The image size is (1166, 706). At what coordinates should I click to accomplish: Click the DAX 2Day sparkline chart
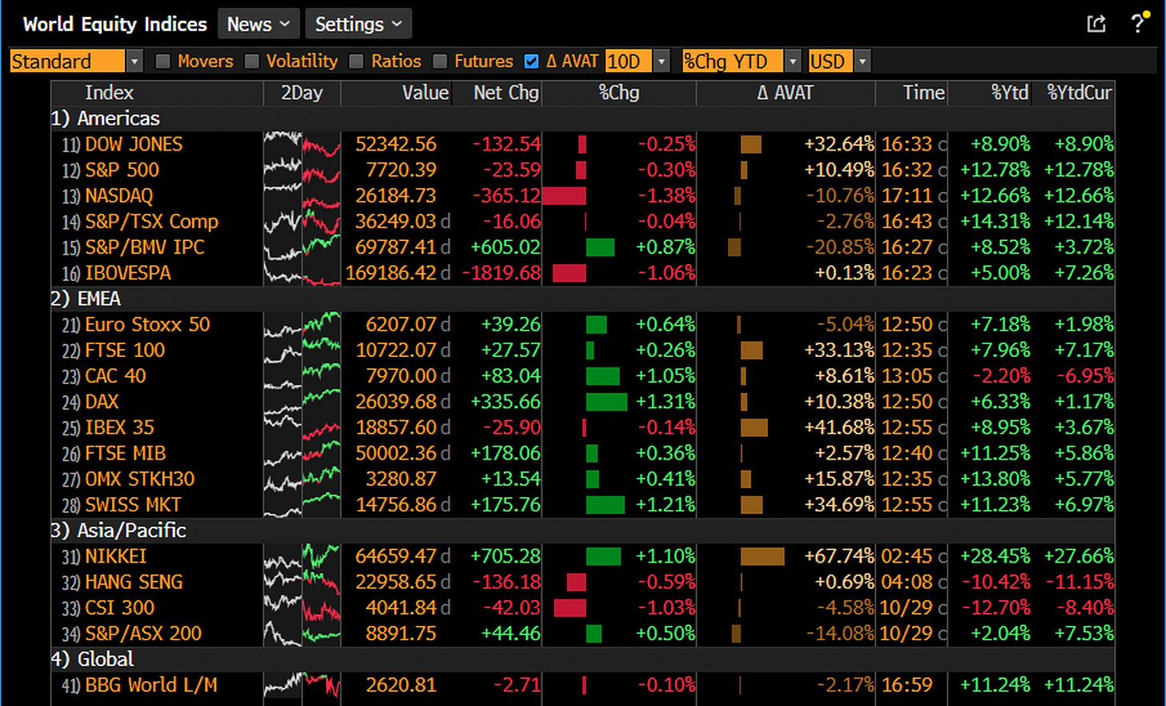coord(302,401)
